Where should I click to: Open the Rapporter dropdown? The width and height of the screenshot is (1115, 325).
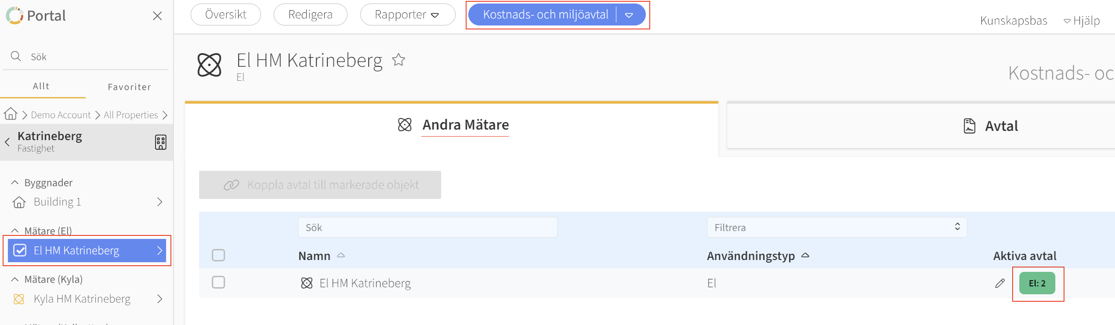point(407,15)
